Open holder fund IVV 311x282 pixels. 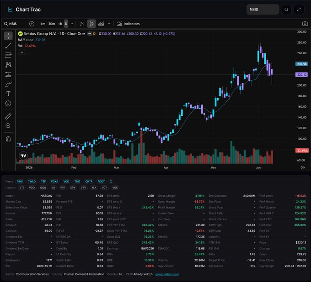63,188
